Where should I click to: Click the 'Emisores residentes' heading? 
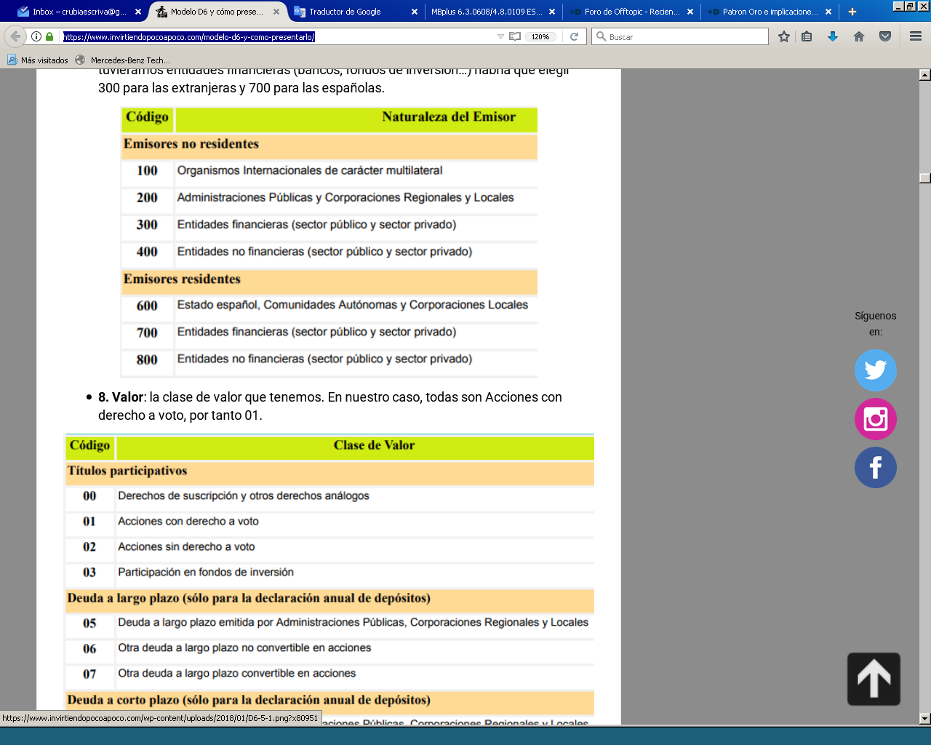182,279
